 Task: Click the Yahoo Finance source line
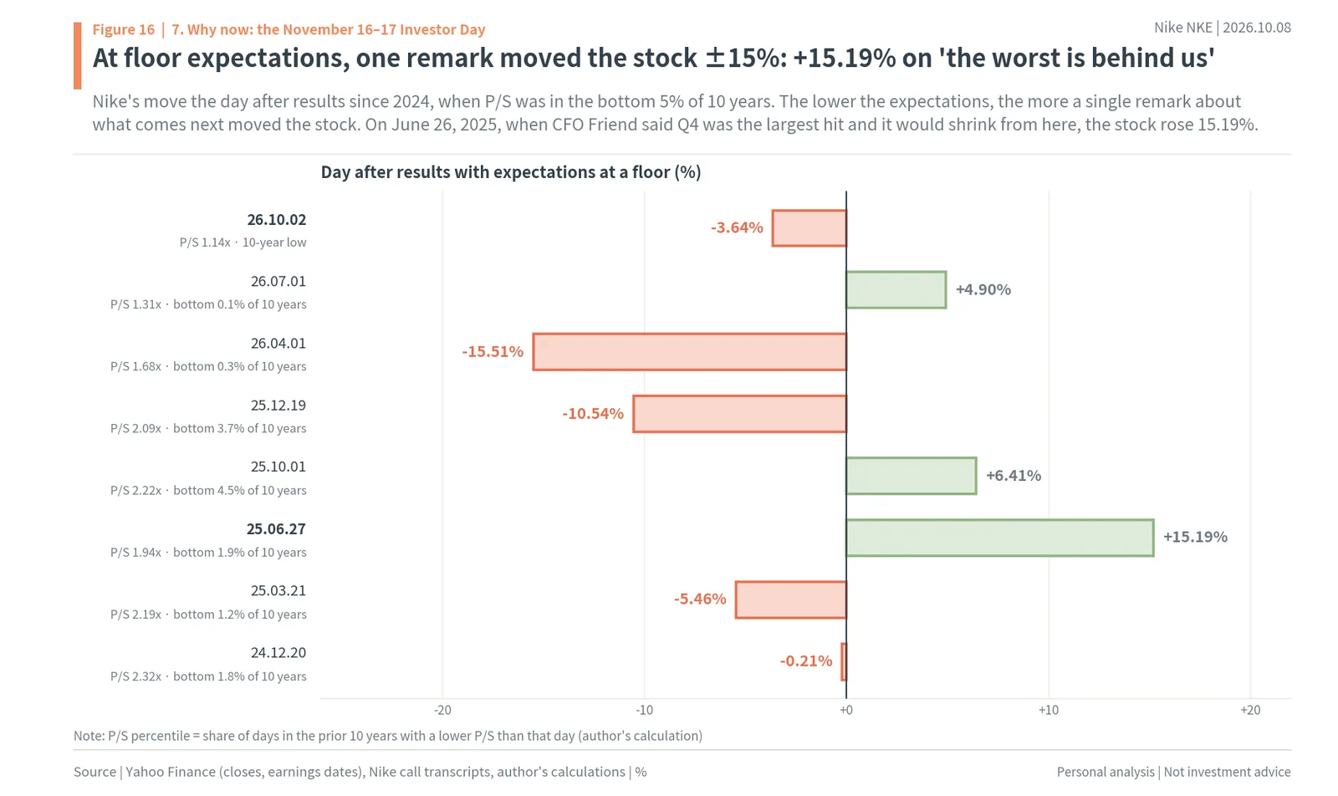point(360,772)
